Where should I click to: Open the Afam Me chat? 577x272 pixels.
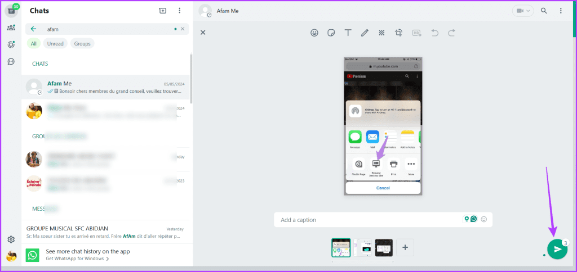(107, 87)
